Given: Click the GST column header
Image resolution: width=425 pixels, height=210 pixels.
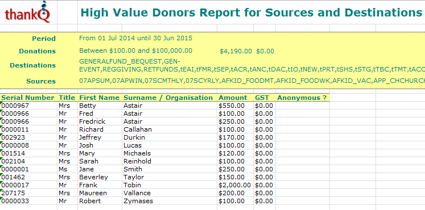Looking at the screenshot, I should [x=262, y=98].
